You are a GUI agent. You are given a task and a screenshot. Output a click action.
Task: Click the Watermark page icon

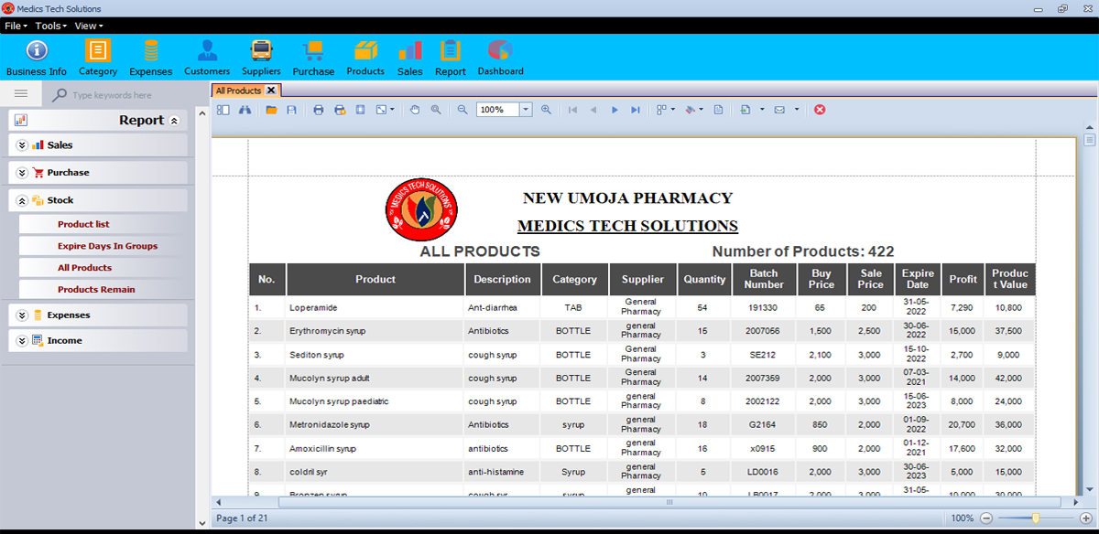(x=718, y=110)
